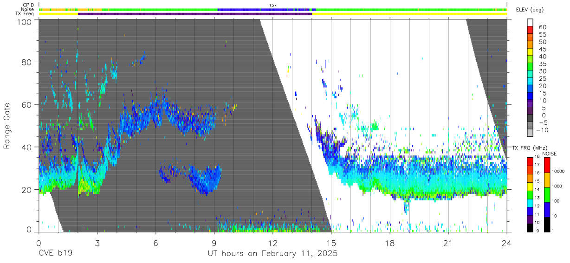This screenshot has width=570, height=263.
Task: Click the TX Freq row label at top left
Action: pyautogui.click(x=25, y=14)
